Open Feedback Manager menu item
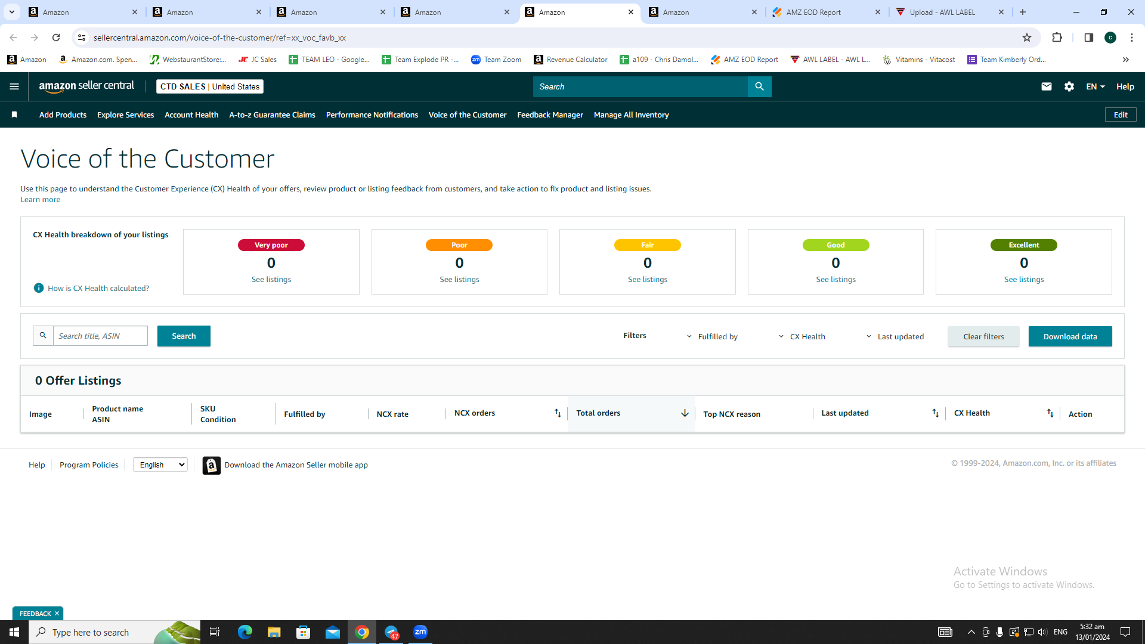Image resolution: width=1145 pixels, height=644 pixels. coord(550,114)
